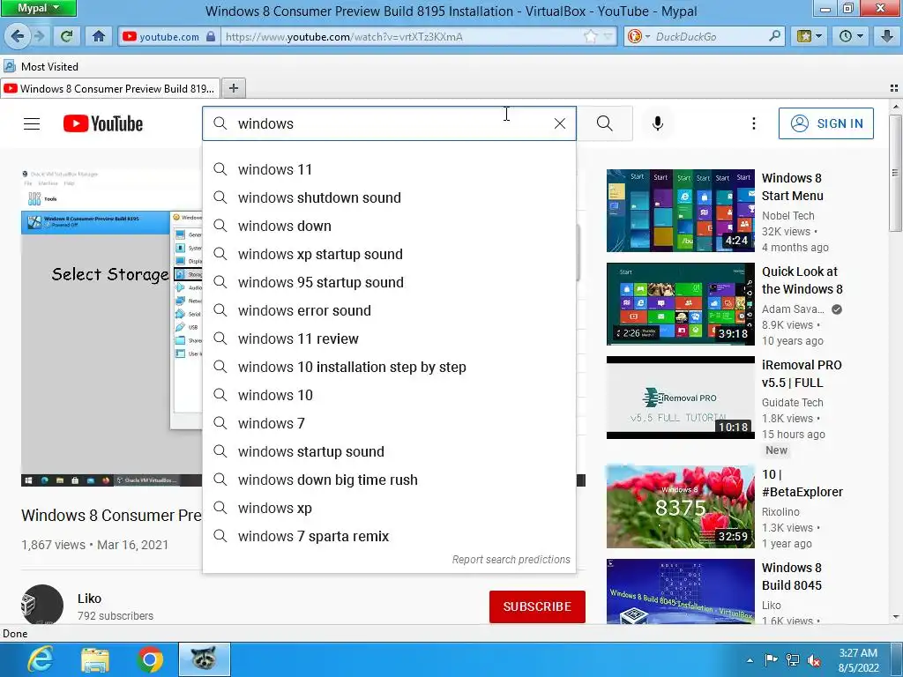Click the DuckDuckGo search engine icon
This screenshot has height=677, width=903.
click(635, 37)
